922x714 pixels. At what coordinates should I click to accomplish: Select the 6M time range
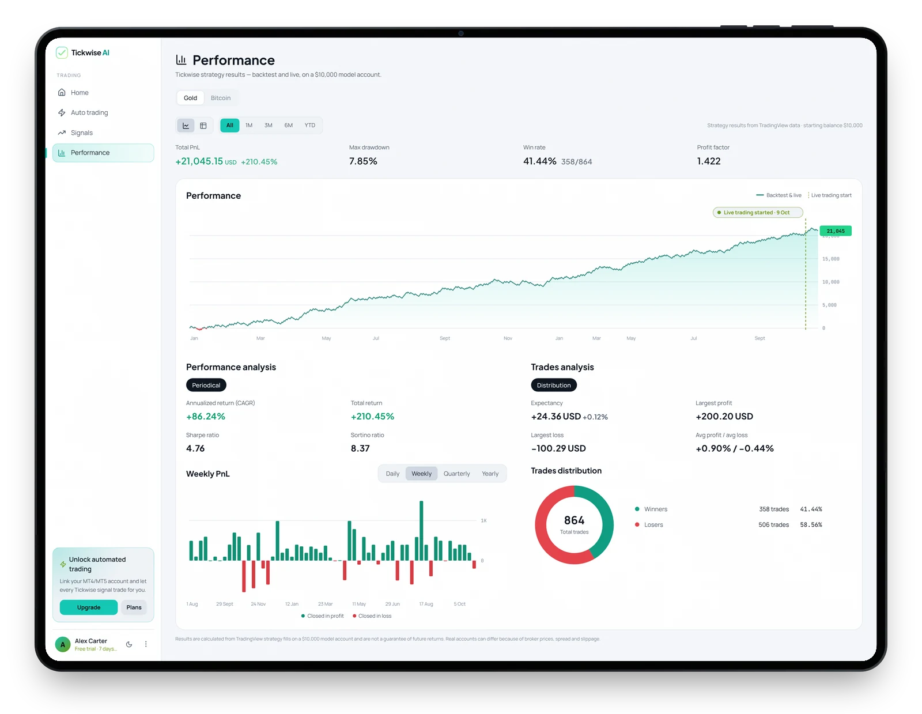[x=289, y=126]
